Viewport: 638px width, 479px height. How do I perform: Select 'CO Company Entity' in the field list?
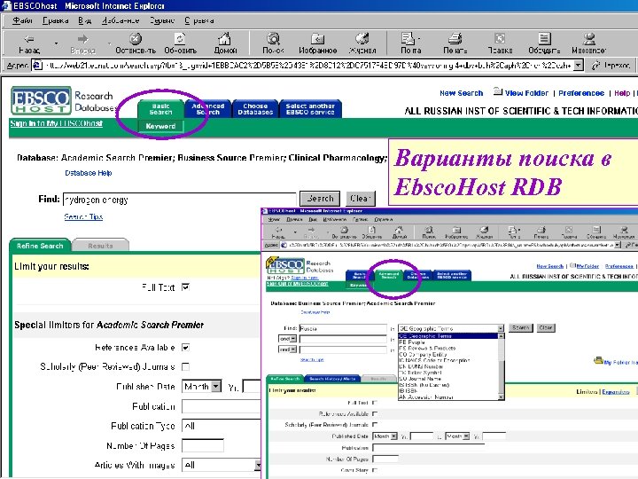coord(423,354)
